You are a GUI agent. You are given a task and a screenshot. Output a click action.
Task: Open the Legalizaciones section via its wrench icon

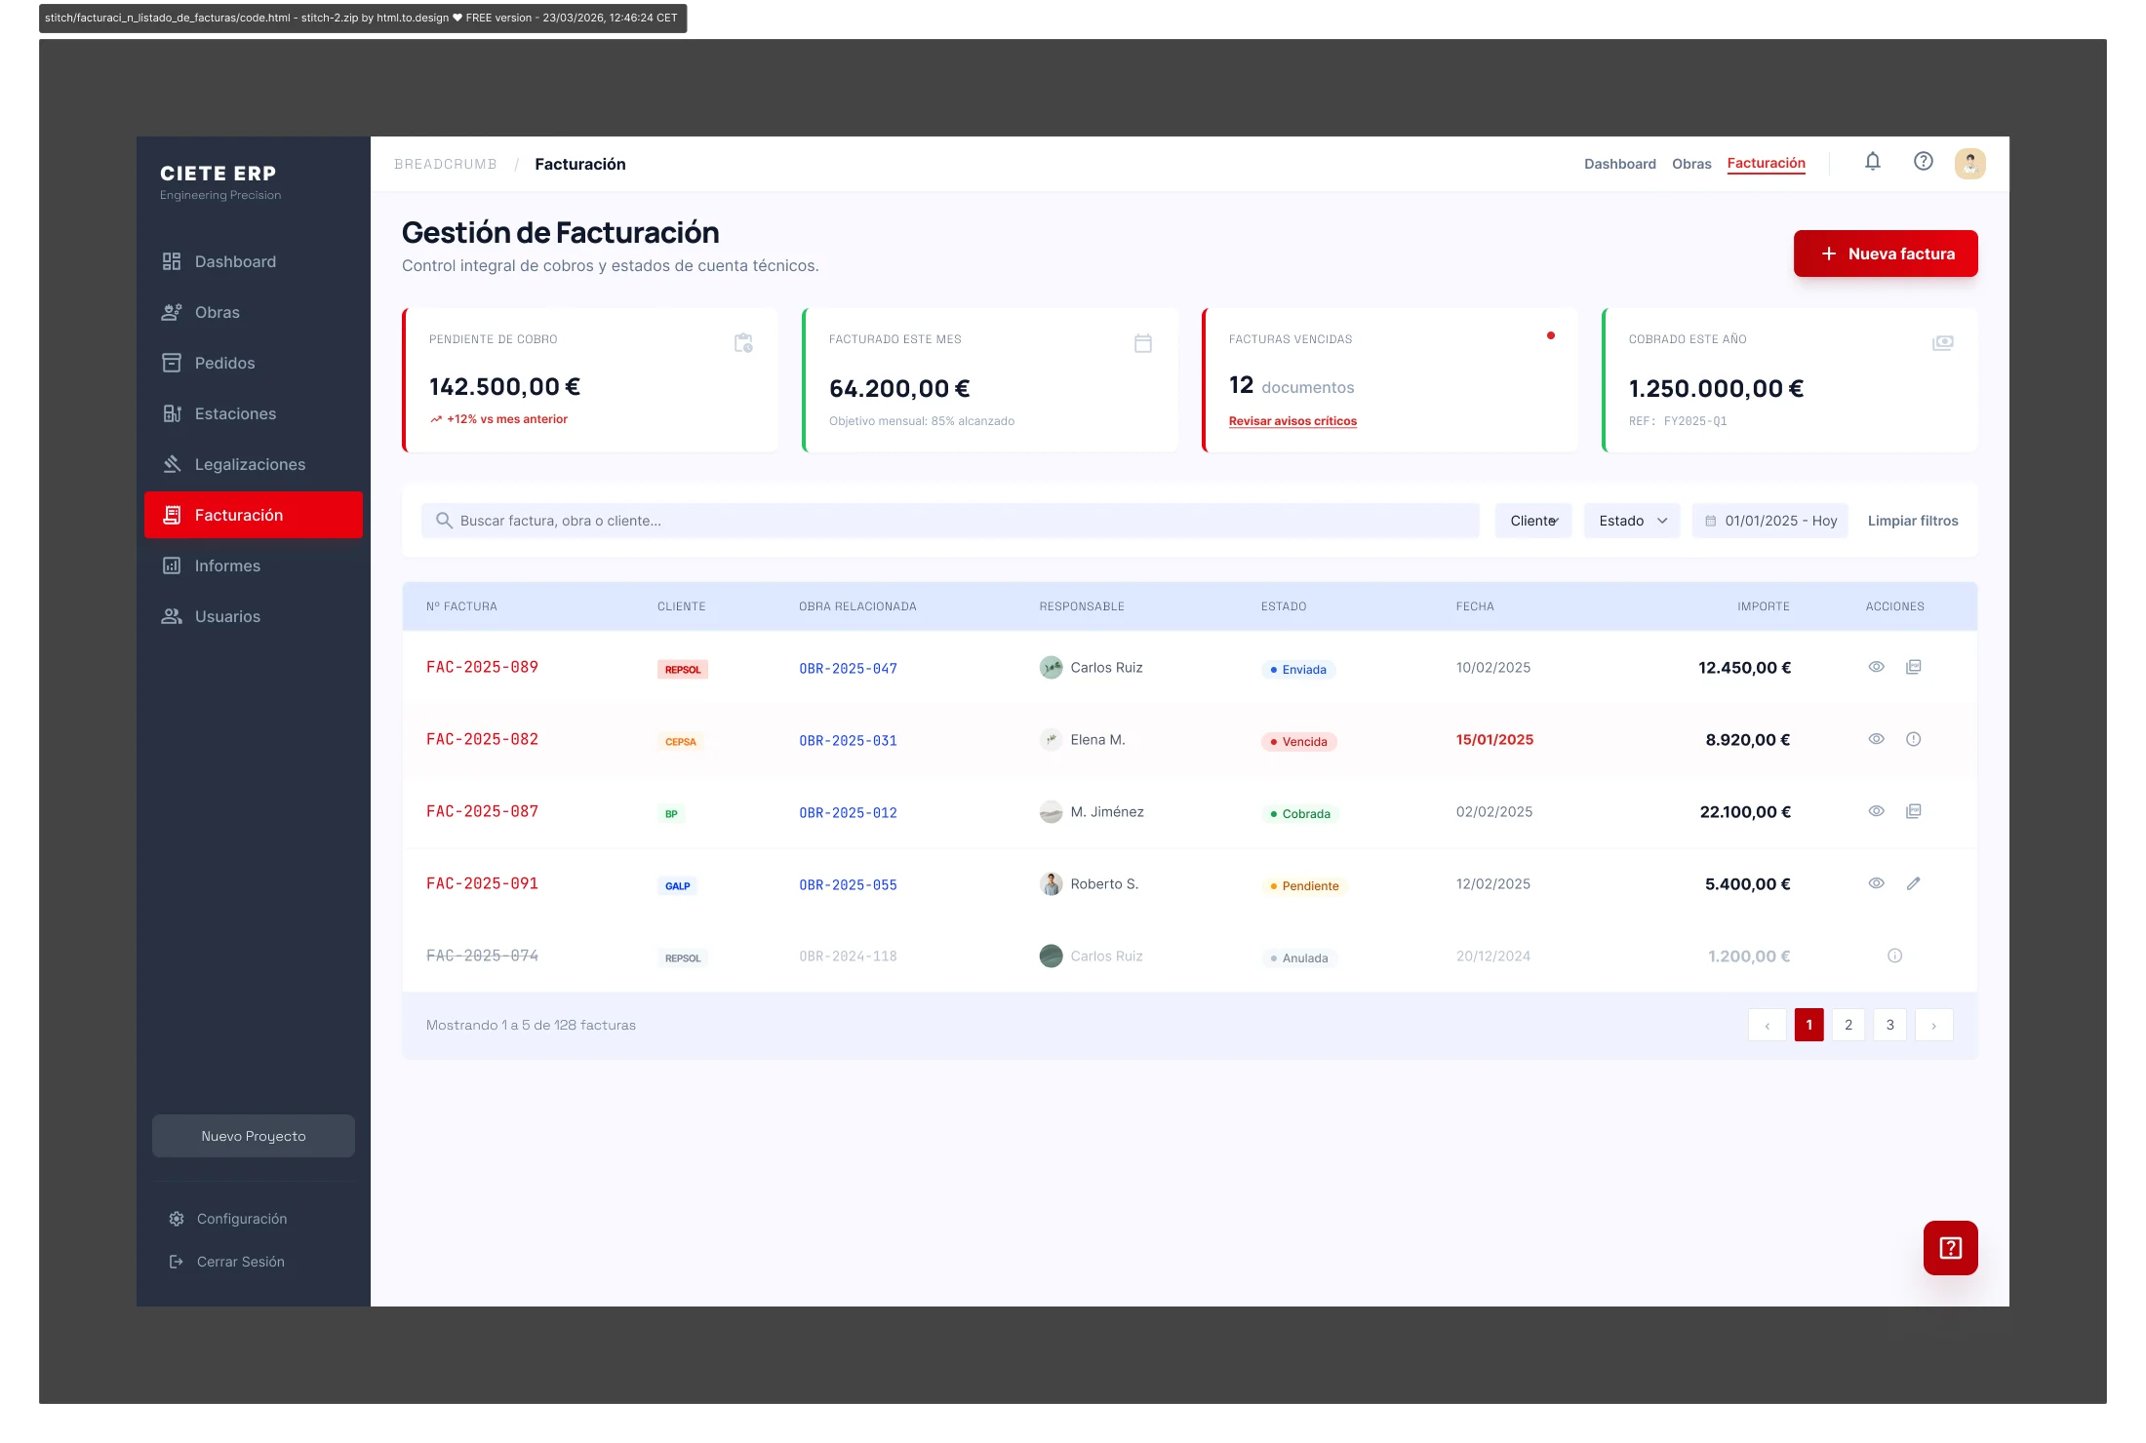(173, 464)
